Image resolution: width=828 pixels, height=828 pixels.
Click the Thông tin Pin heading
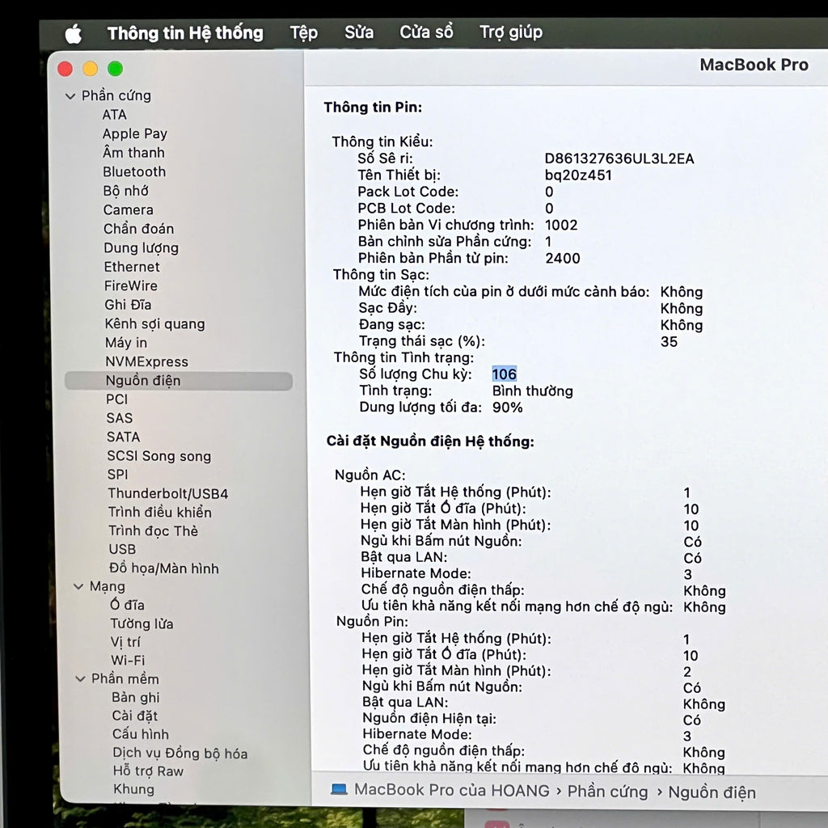click(x=373, y=108)
